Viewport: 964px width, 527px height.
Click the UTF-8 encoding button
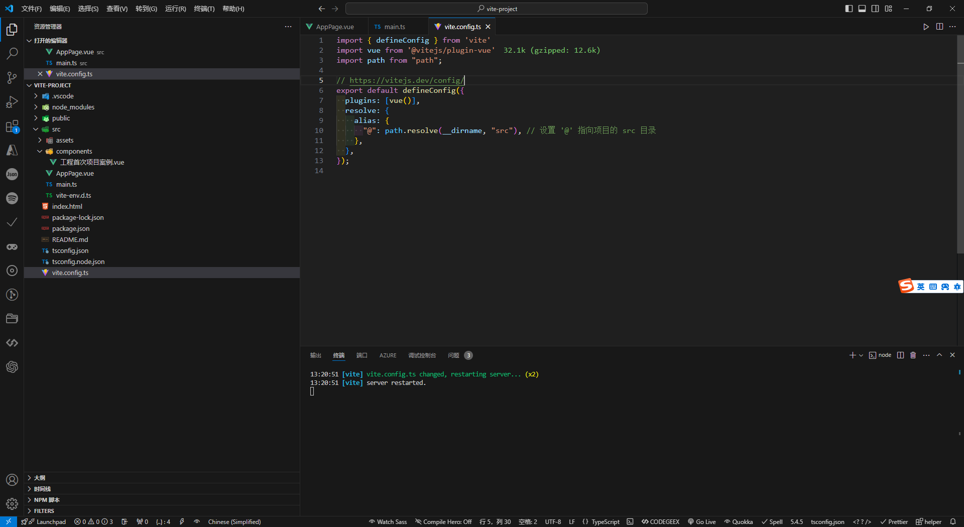553,522
